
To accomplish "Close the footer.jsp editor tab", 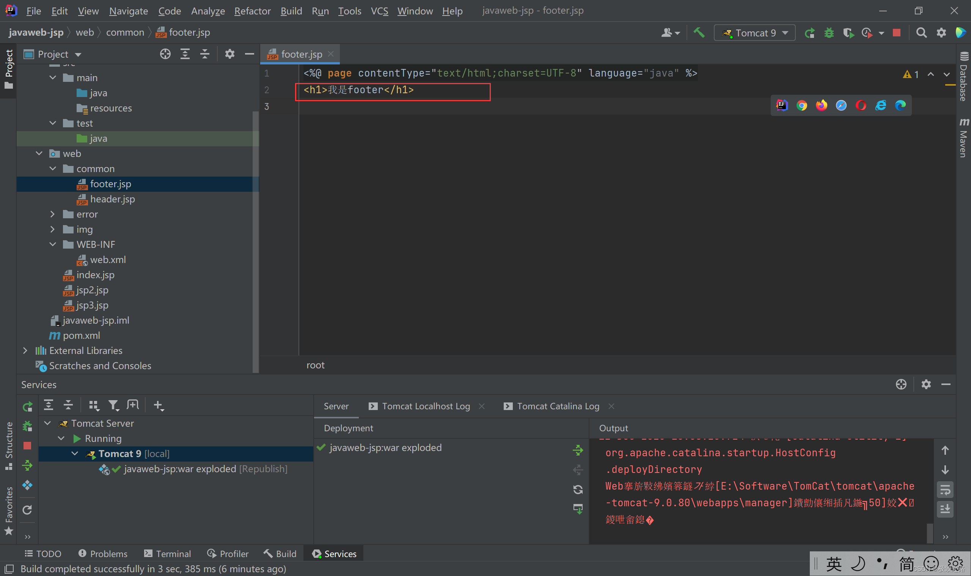I will tap(330, 54).
